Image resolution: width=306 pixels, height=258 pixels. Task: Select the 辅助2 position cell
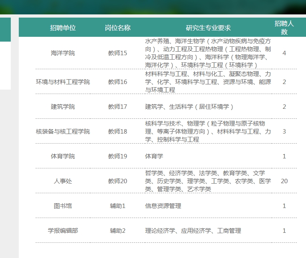[117, 231]
